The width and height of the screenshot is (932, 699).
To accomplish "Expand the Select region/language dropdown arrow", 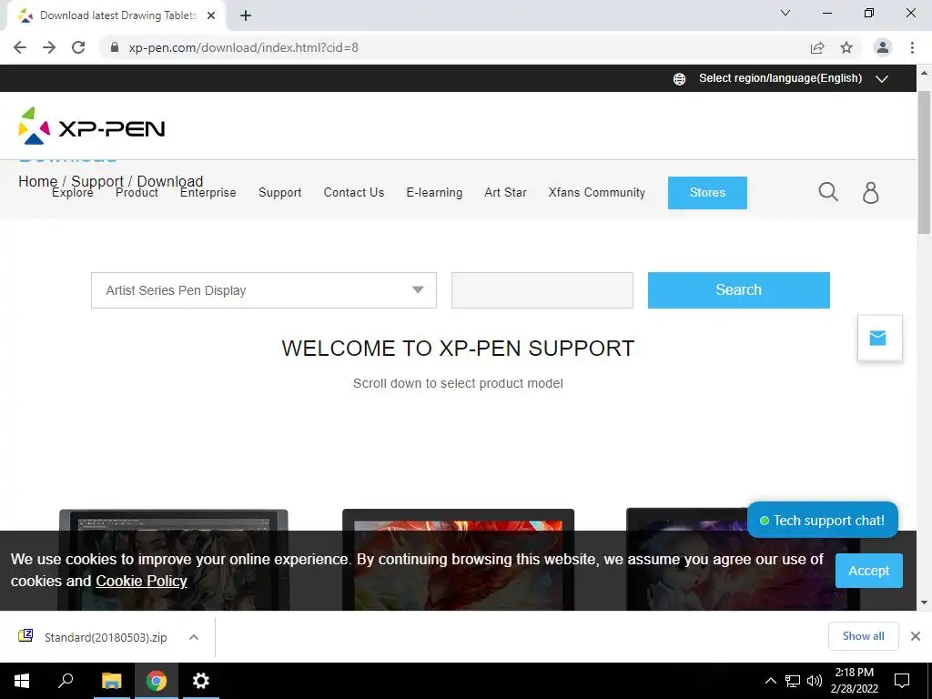I will point(881,78).
